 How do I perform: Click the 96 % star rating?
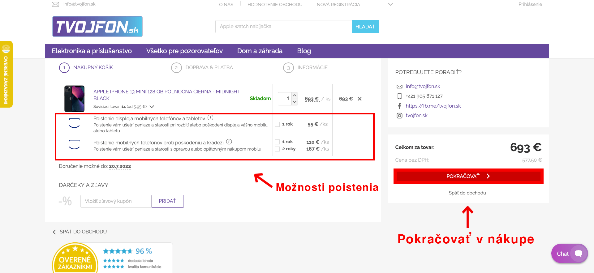[127, 251]
